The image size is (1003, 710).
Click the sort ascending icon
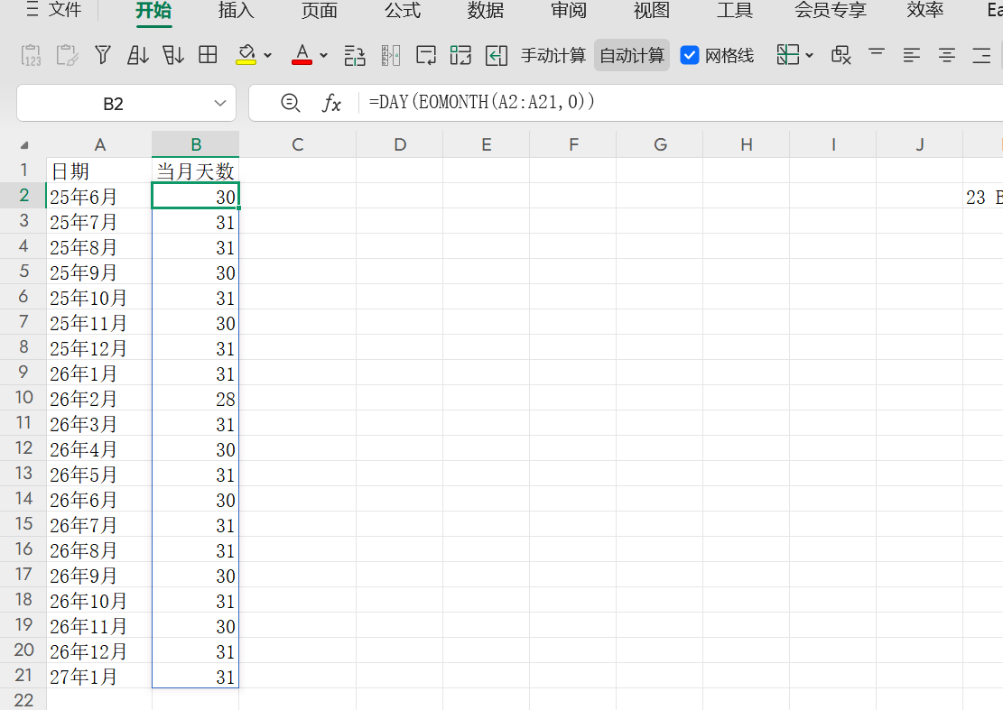click(137, 56)
